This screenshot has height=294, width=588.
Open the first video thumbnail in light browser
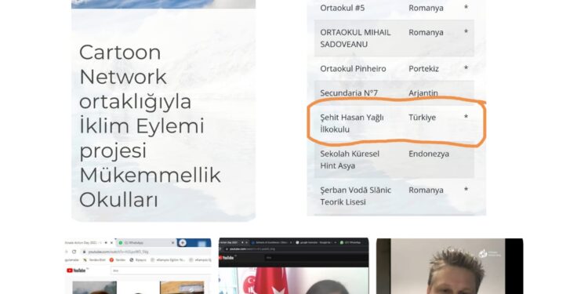95,288
